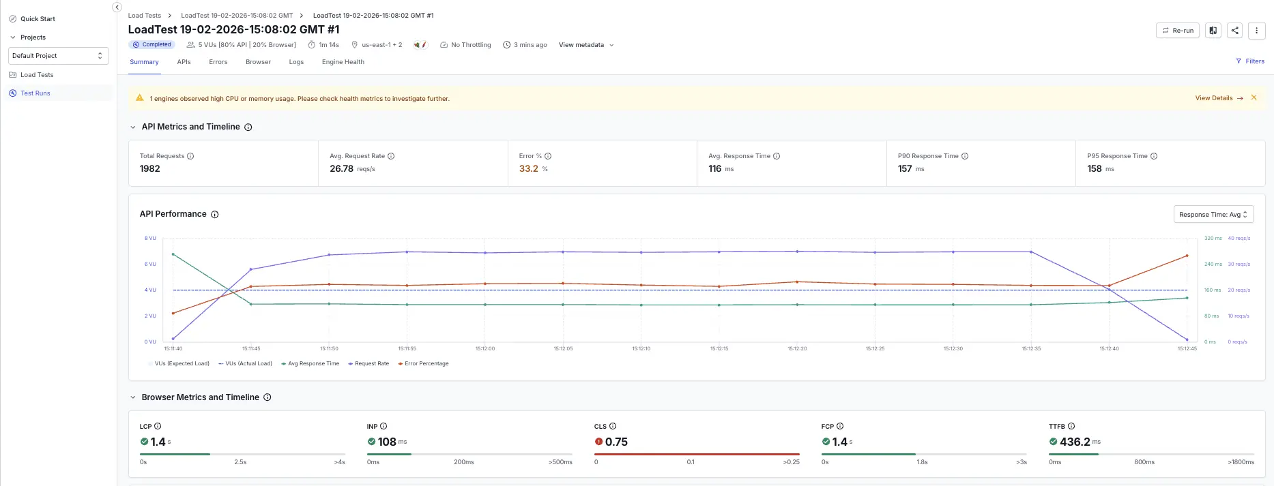1274x486 pixels.
Task: Click the Re-run button
Action: coord(1177,30)
